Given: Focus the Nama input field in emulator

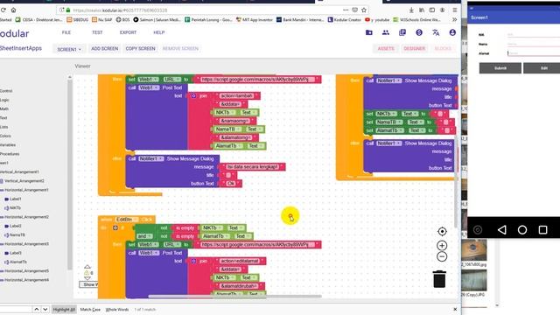Looking at the screenshot, I should 534,44.
